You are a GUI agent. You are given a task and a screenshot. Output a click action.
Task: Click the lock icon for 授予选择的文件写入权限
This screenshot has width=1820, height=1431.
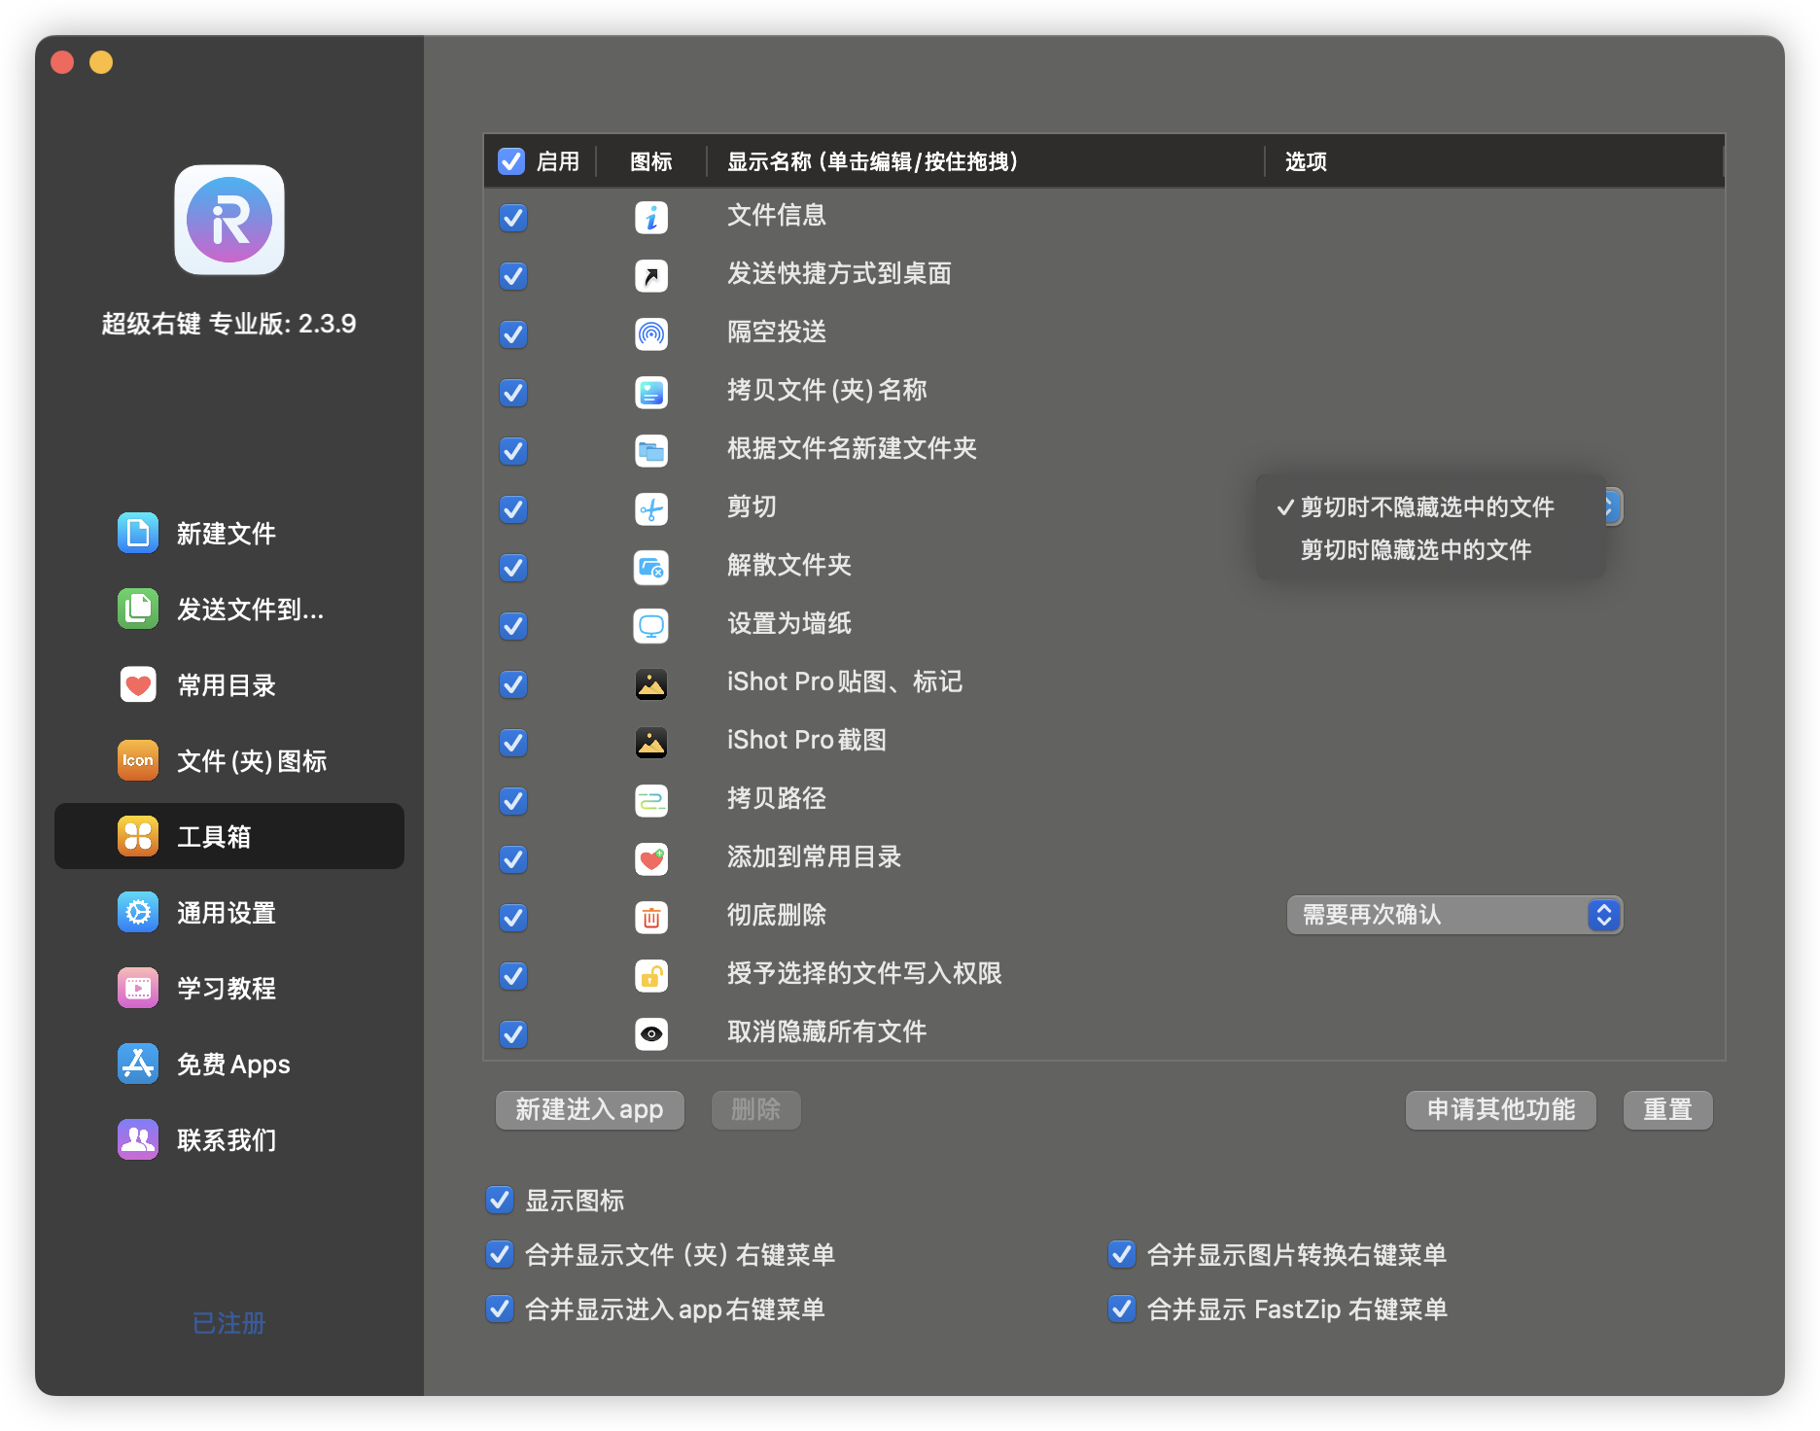651,975
